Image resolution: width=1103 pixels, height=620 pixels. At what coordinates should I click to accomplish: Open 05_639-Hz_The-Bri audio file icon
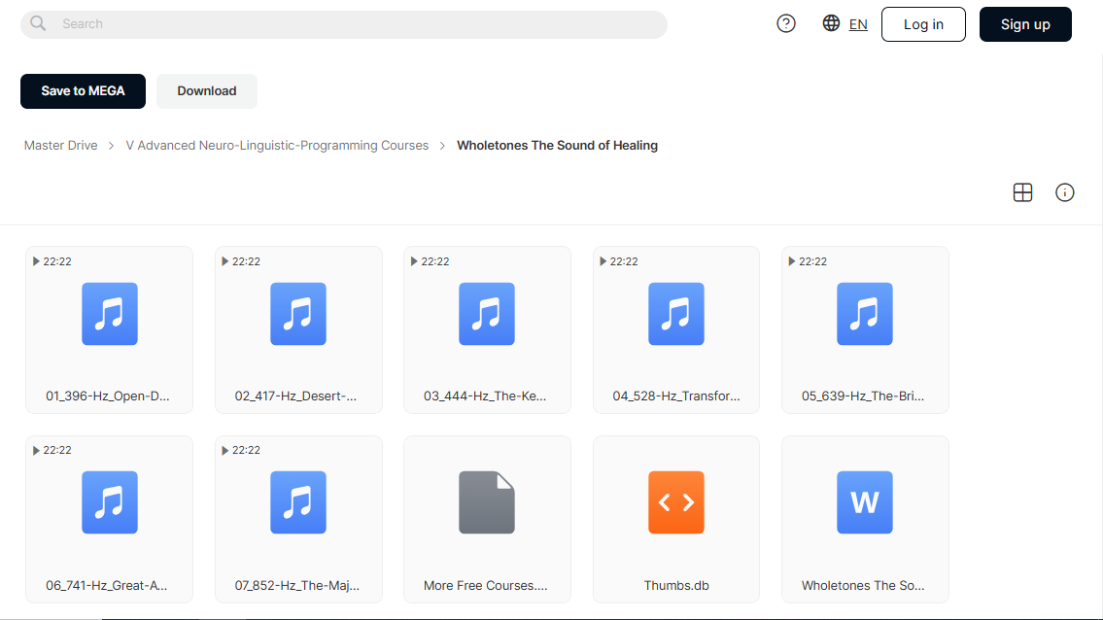click(x=865, y=314)
